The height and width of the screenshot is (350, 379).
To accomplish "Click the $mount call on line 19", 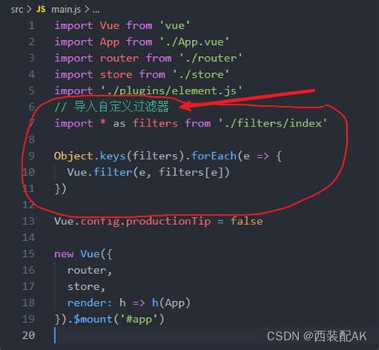I will coord(93,319).
